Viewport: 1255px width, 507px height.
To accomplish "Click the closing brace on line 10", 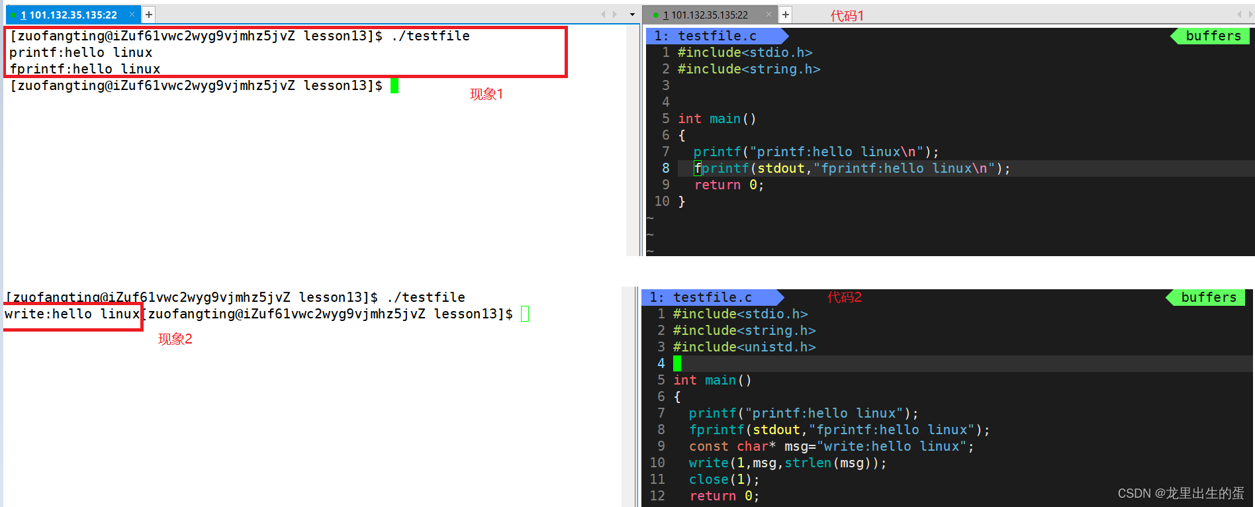I will click(x=682, y=201).
